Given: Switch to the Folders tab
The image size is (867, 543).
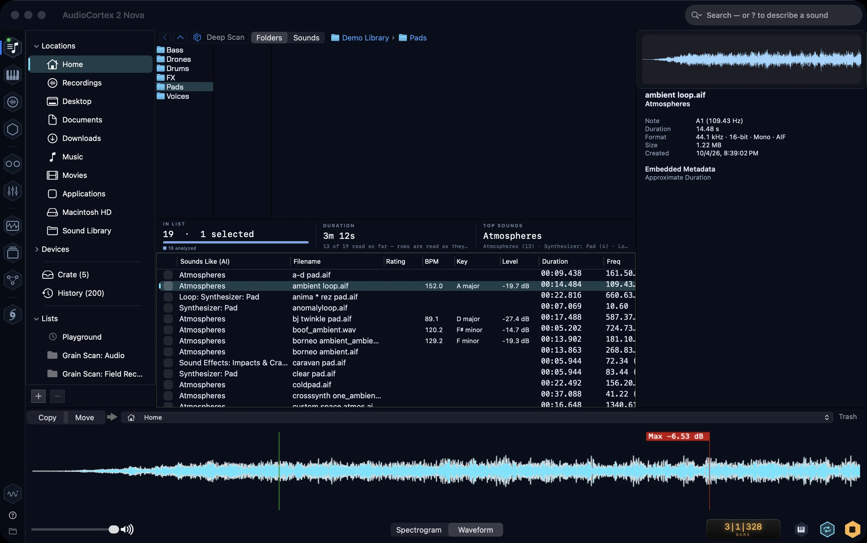Looking at the screenshot, I should pos(269,38).
